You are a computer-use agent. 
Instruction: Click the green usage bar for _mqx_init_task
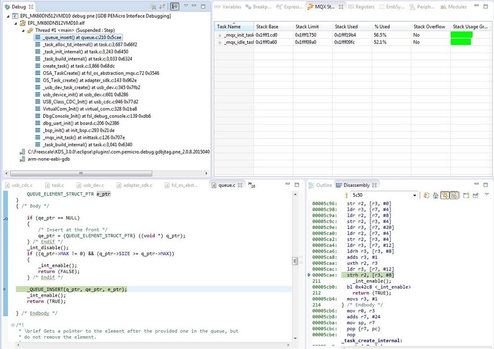[x=461, y=35]
